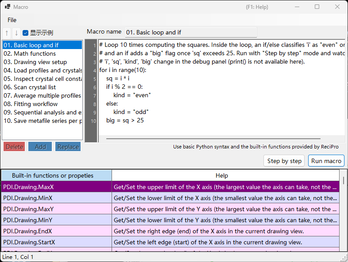348x262 pixels.
Task: Click the Step by step button
Action: coord(284,161)
